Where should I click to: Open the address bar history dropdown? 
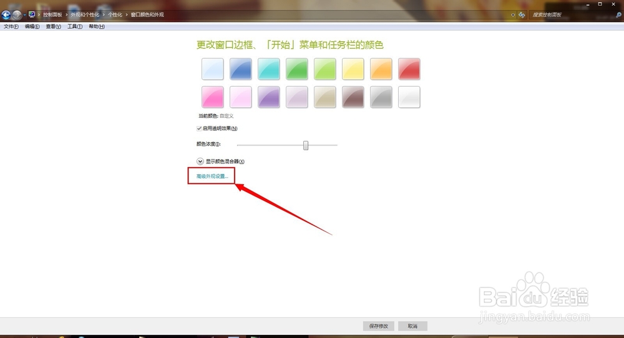tap(513, 15)
